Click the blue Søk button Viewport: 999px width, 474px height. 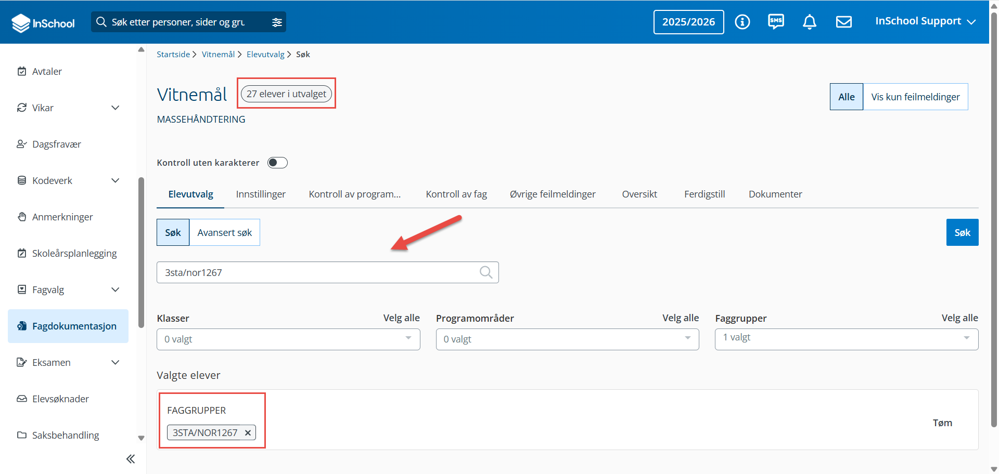pos(962,232)
